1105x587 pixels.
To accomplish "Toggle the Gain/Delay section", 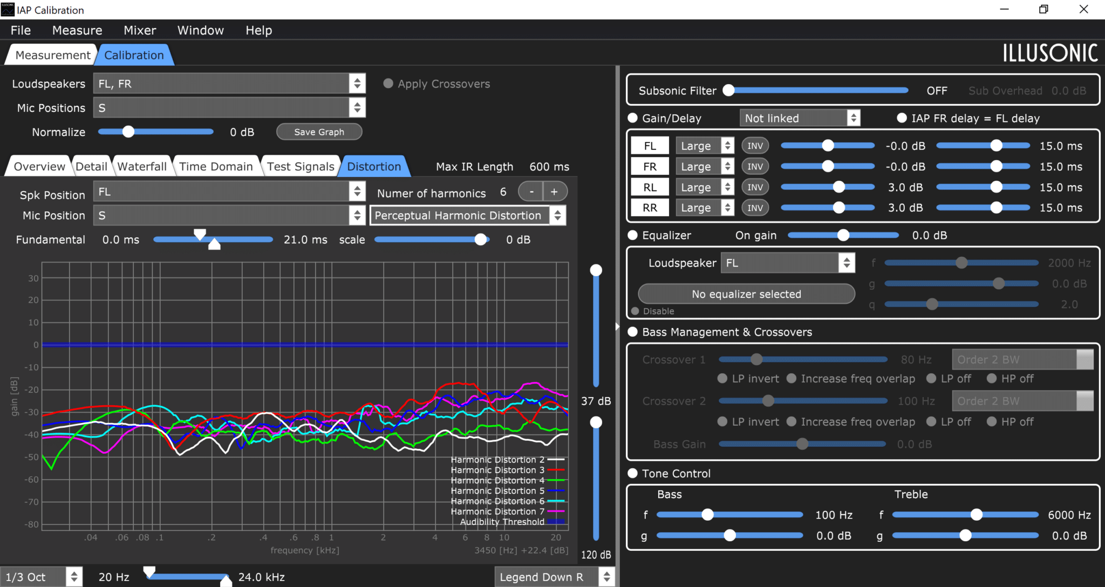I will (632, 118).
